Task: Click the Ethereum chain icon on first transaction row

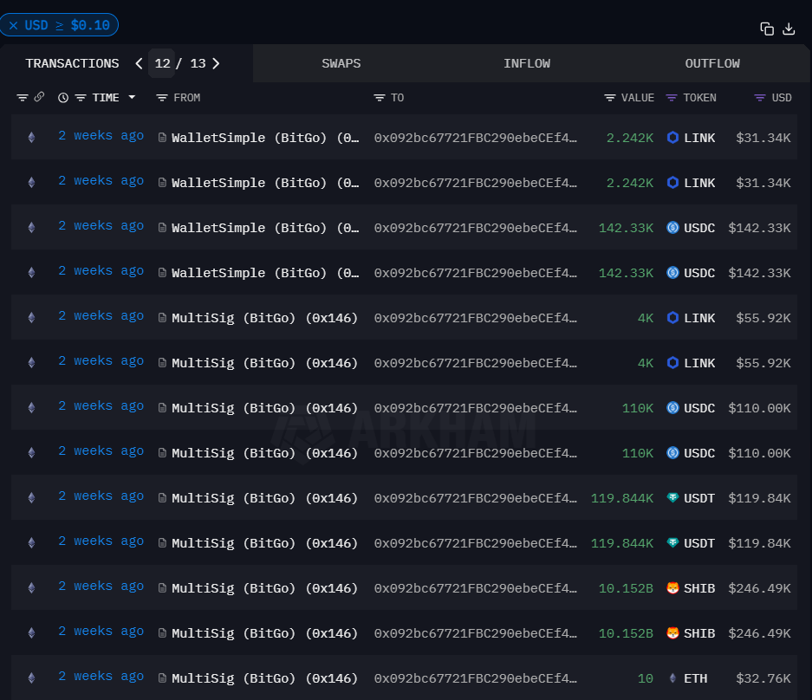Action: 31,137
